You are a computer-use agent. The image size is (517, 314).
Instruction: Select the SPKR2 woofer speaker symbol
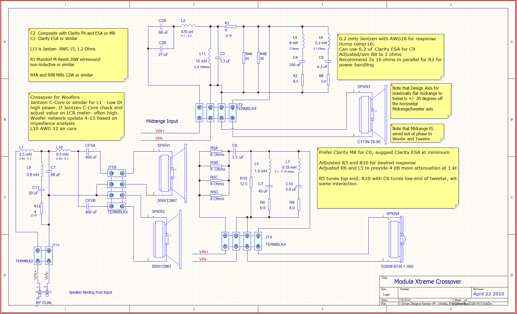(167, 239)
